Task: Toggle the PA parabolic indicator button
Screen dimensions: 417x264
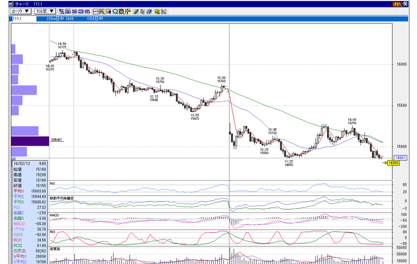Action: point(87,11)
